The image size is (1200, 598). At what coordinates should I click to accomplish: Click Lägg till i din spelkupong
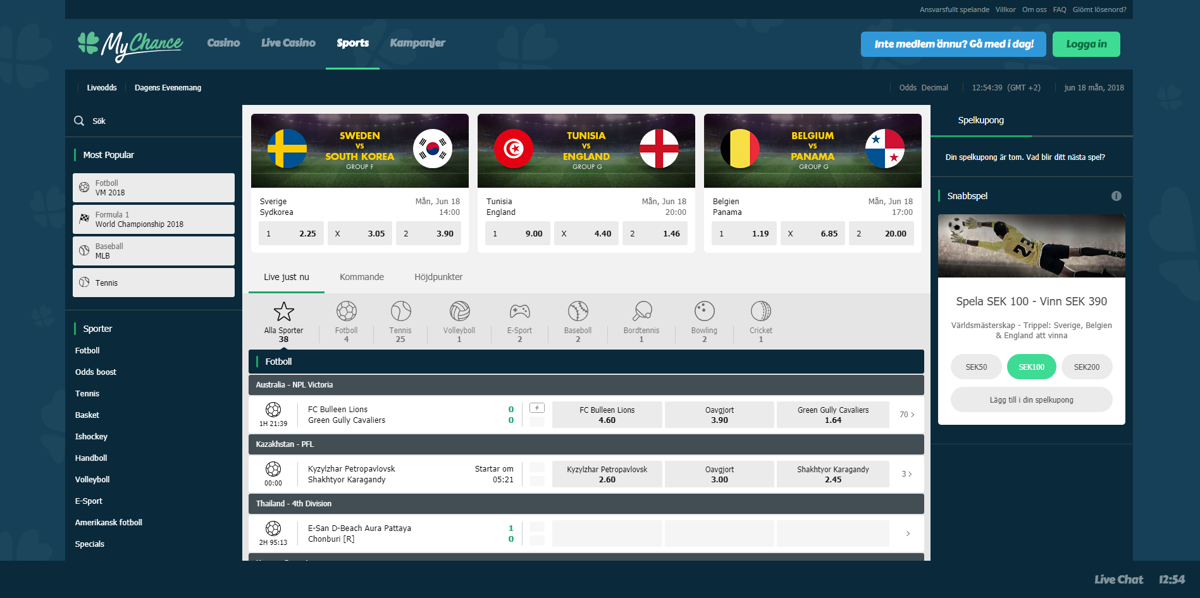click(1031, 400)
